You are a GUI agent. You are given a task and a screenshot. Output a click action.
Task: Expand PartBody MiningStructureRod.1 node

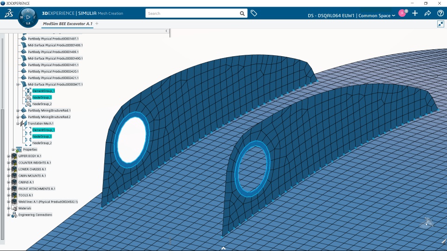coord(18,111)
